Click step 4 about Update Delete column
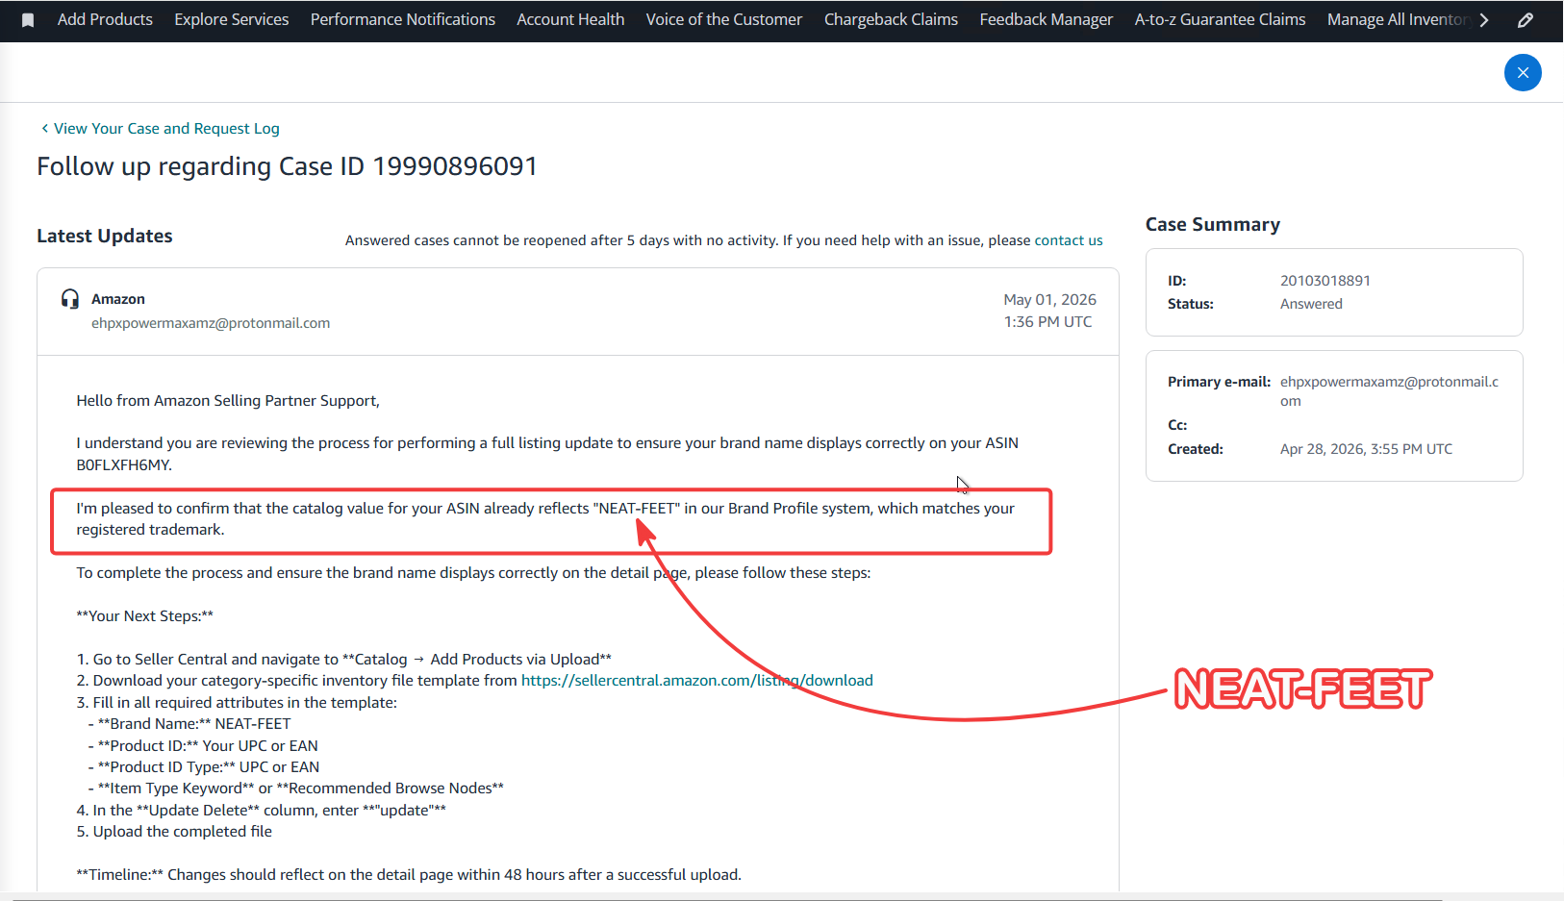This screenshot has height=901, width=1564. point(262,811)
